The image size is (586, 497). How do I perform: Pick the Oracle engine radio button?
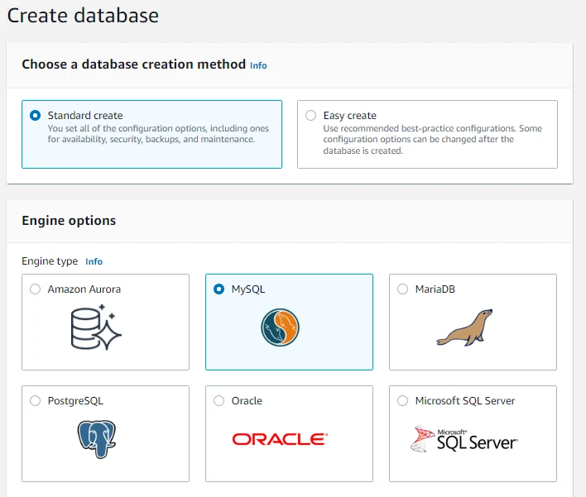click(219, 401)
